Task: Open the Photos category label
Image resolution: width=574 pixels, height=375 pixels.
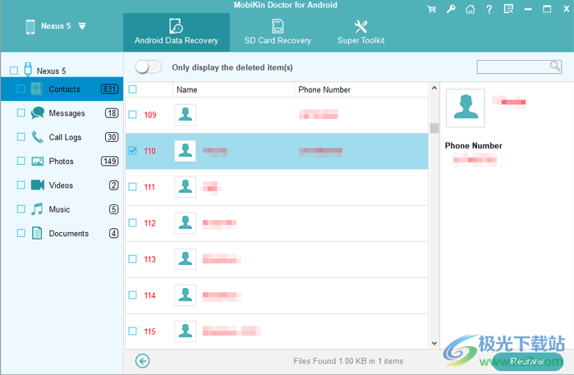Action: pyautogui.click(x=61, y=162)
